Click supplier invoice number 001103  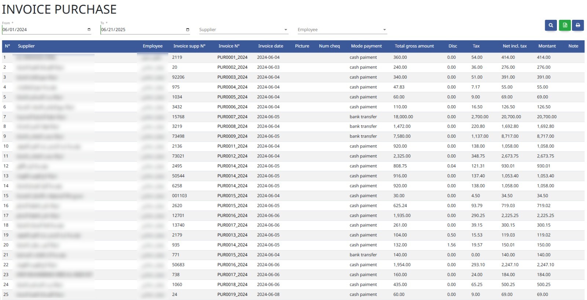pos(179,196)
